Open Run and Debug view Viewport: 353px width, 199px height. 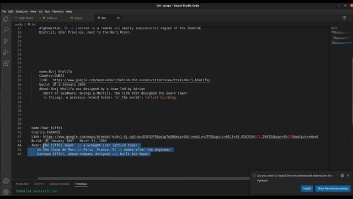pos(6,52)
